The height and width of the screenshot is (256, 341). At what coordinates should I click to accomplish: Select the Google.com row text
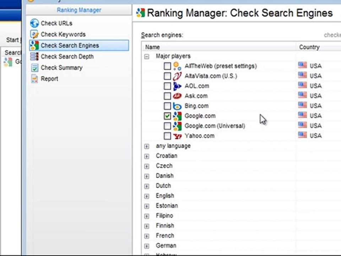click(x=200, y=116)
